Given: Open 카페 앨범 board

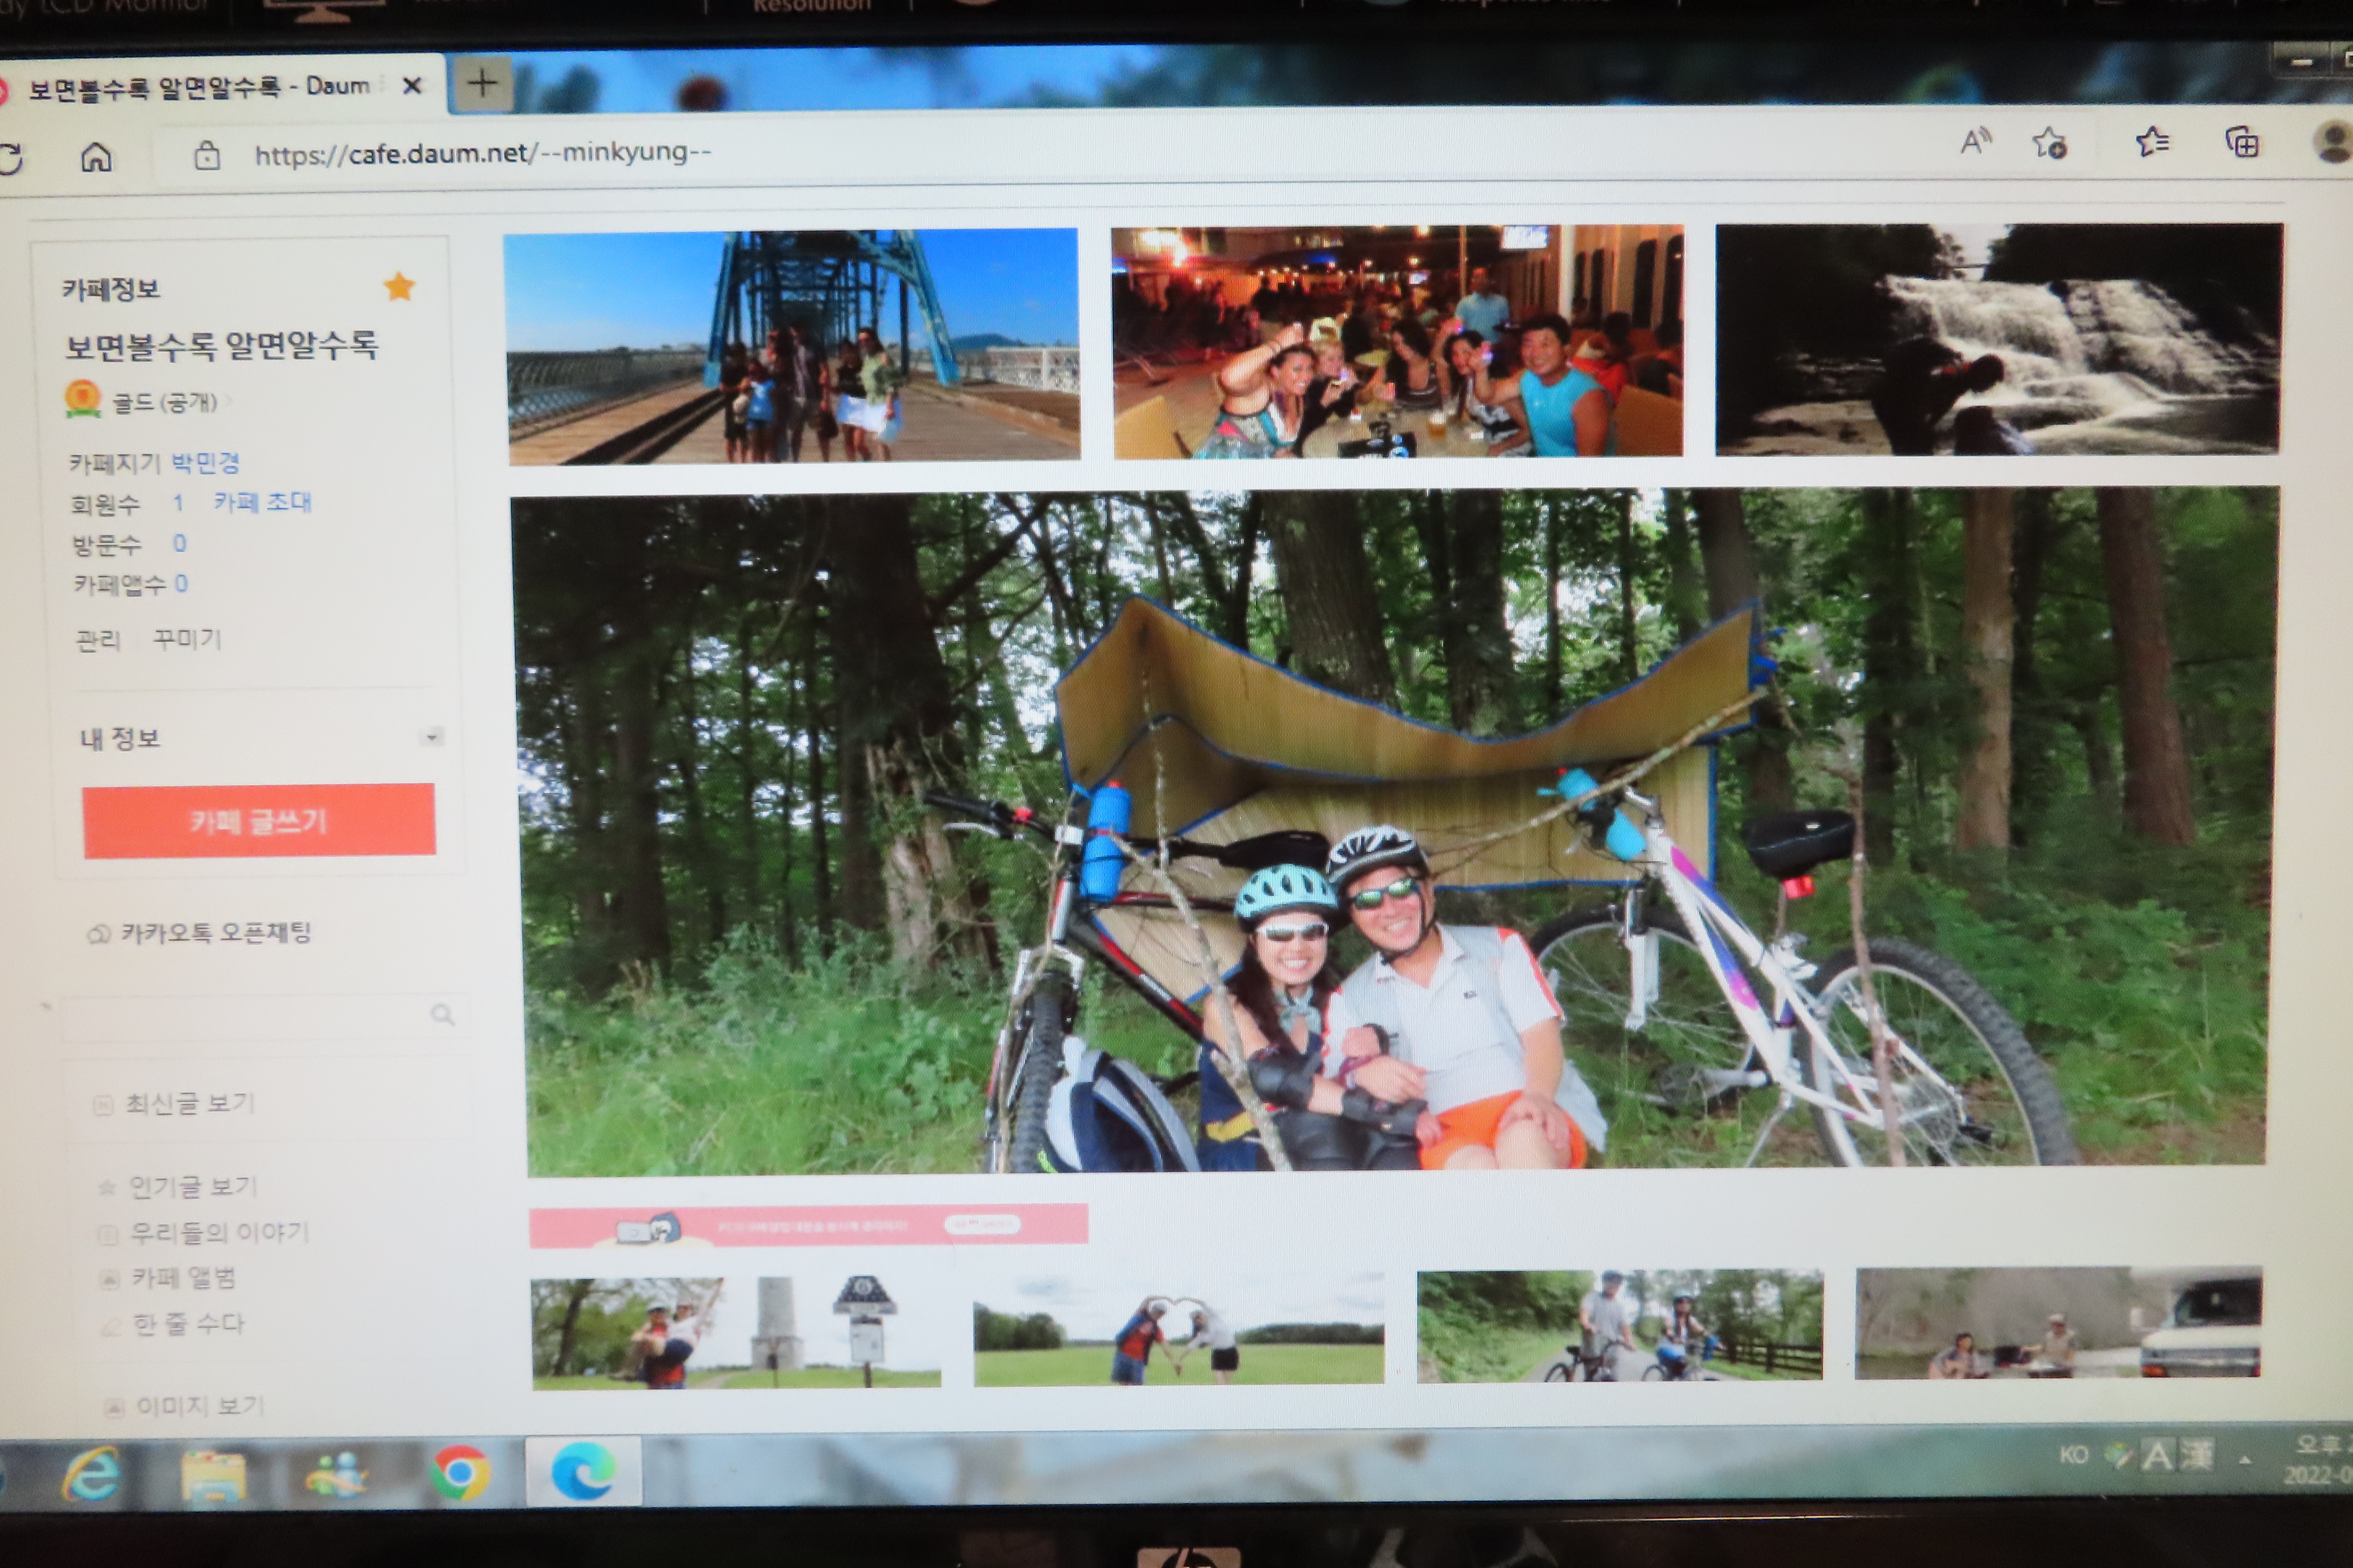Looking at the screenshot, I should [184, 1277].
